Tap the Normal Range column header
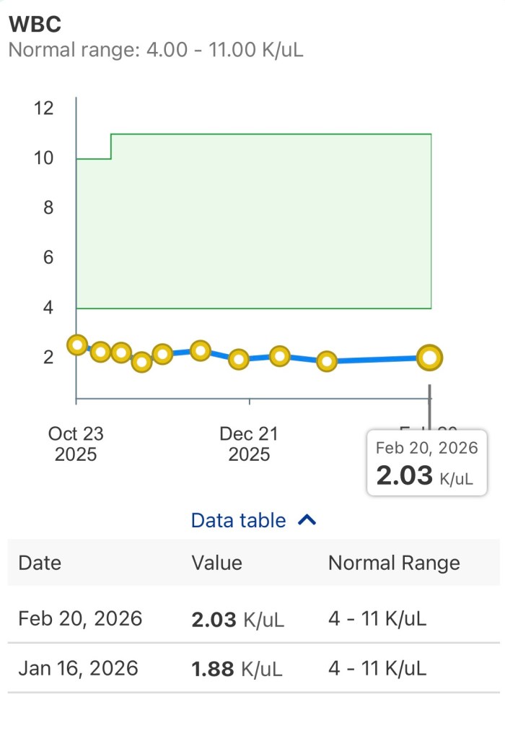Screen dimensions: 505x739 394,563
